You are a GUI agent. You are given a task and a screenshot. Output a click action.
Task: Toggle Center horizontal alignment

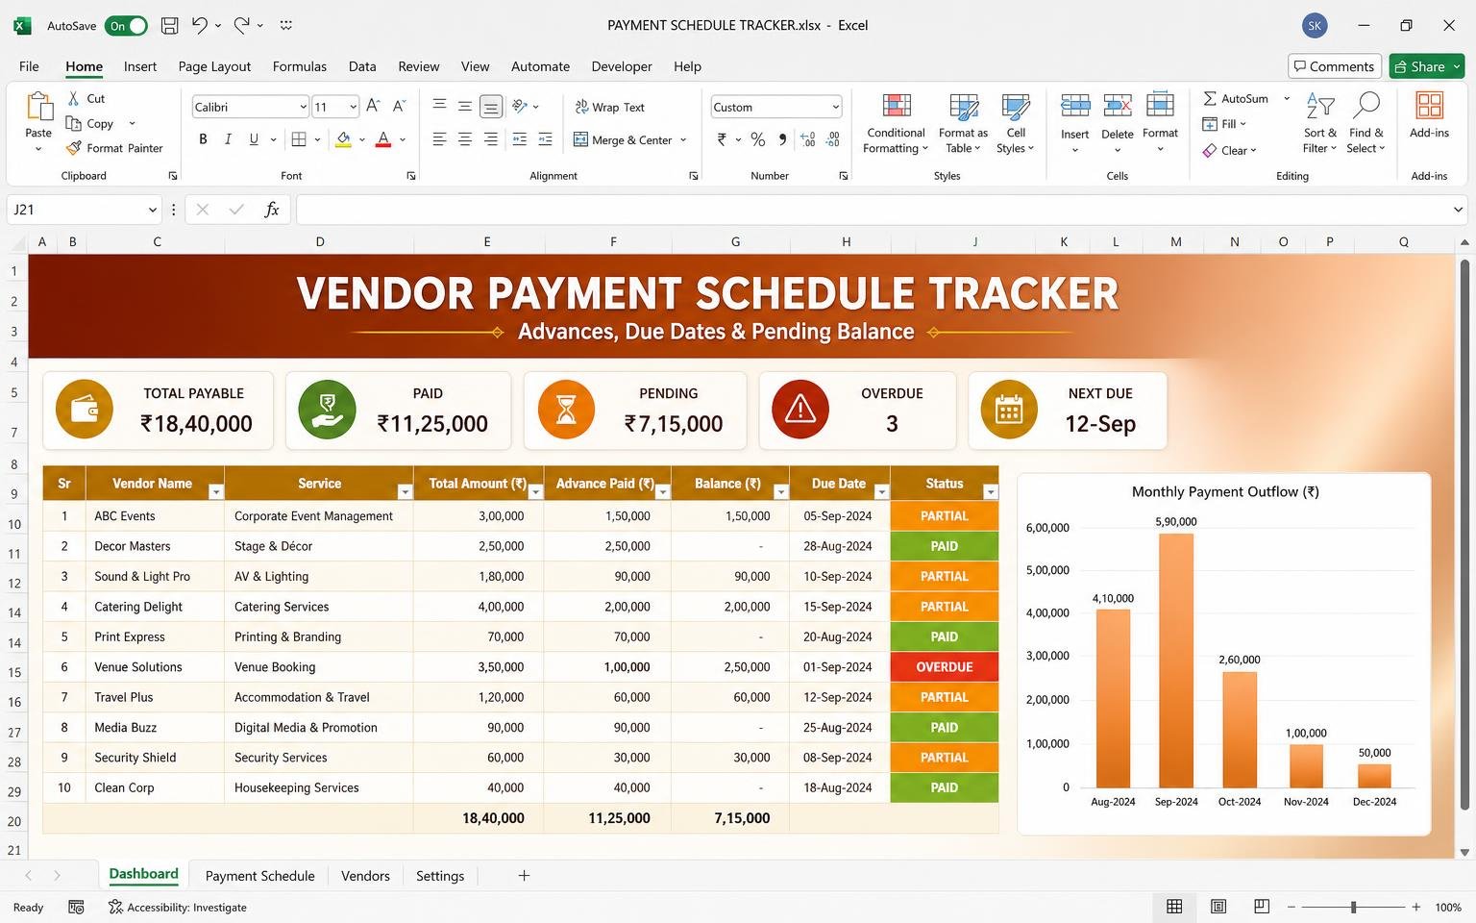[x=465, y=139]
